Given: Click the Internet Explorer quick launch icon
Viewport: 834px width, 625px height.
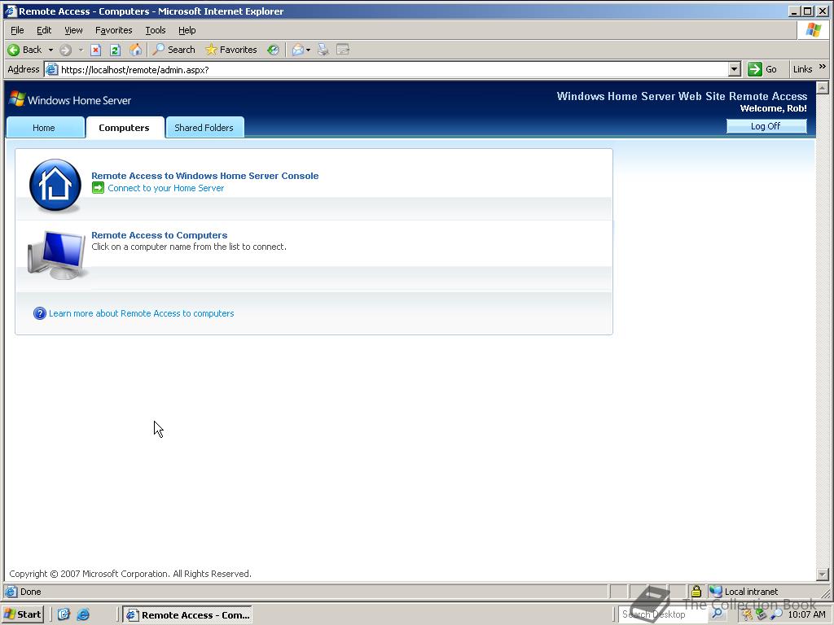Looking at the screenshot, I should [x=83, y=614].
